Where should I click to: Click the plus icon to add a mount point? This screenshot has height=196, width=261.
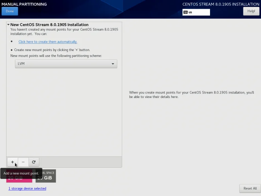(13, 162)
